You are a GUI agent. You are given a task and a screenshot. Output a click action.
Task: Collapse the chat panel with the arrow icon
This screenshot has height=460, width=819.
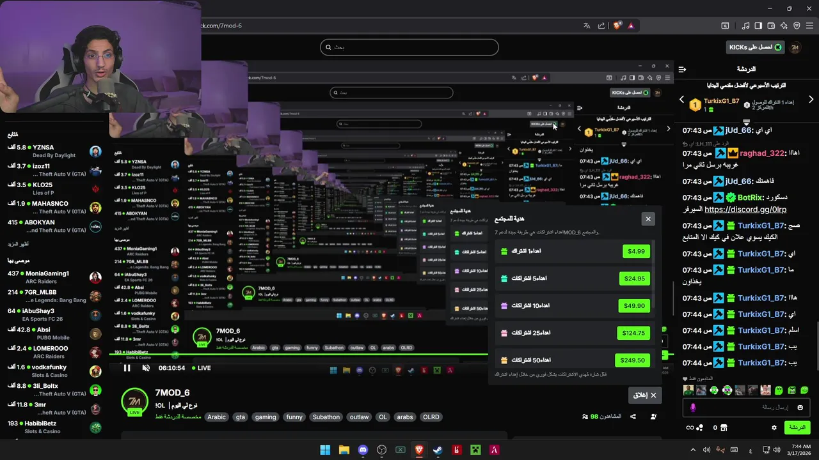pyautogui.click(x=683, y=69)
